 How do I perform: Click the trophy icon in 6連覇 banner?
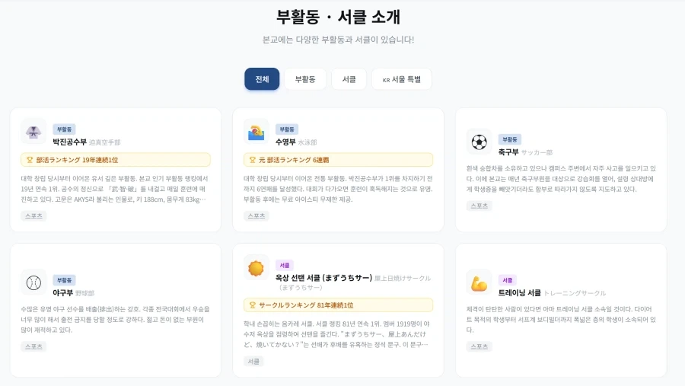(x=253, y=160)
